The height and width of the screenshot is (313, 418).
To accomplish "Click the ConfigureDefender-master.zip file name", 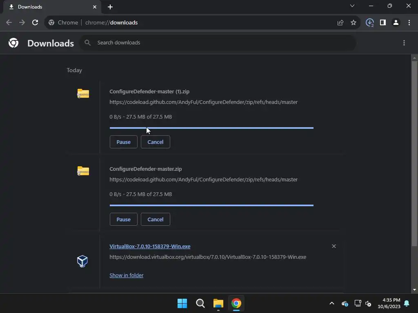I will pos(146,169).
